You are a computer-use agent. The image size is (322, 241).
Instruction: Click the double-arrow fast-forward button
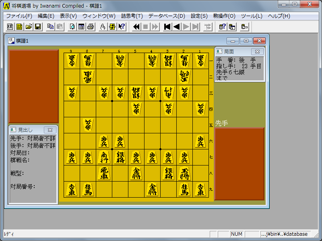point(155,27)
